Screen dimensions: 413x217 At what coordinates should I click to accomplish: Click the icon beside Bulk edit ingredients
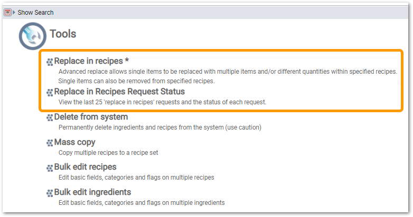50,193
